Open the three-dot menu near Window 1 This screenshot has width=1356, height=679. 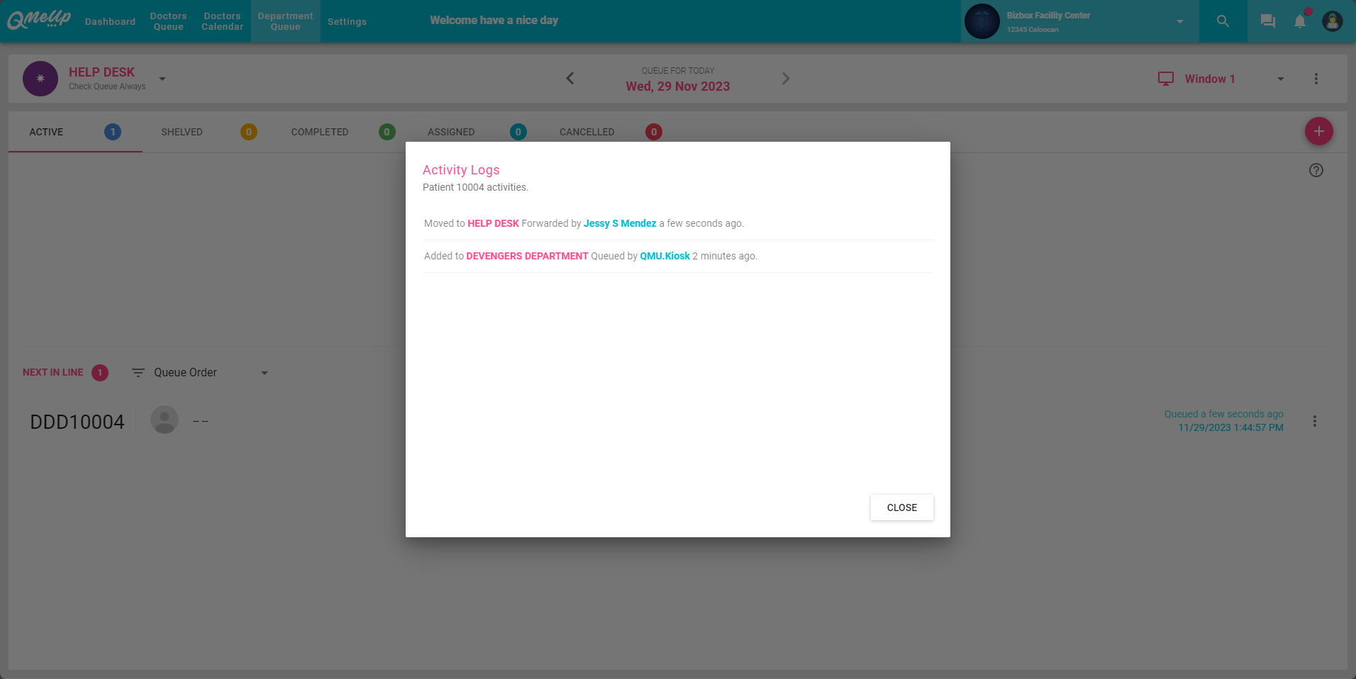point(1316,79)
